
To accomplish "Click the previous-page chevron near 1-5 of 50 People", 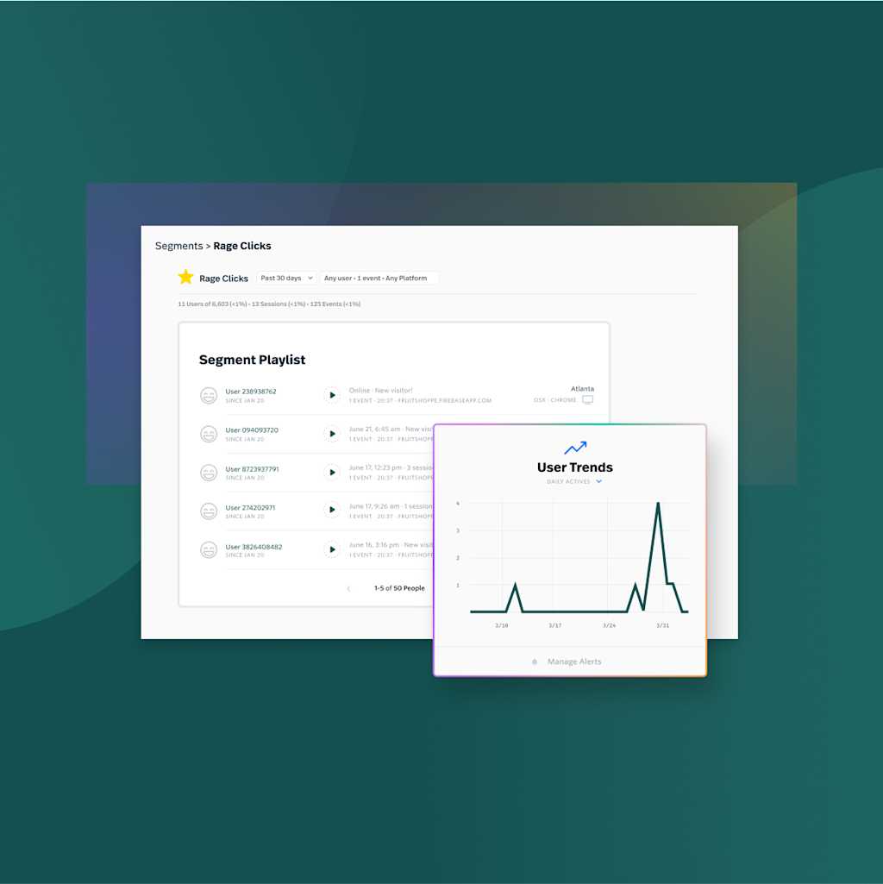I will (348, 587).
